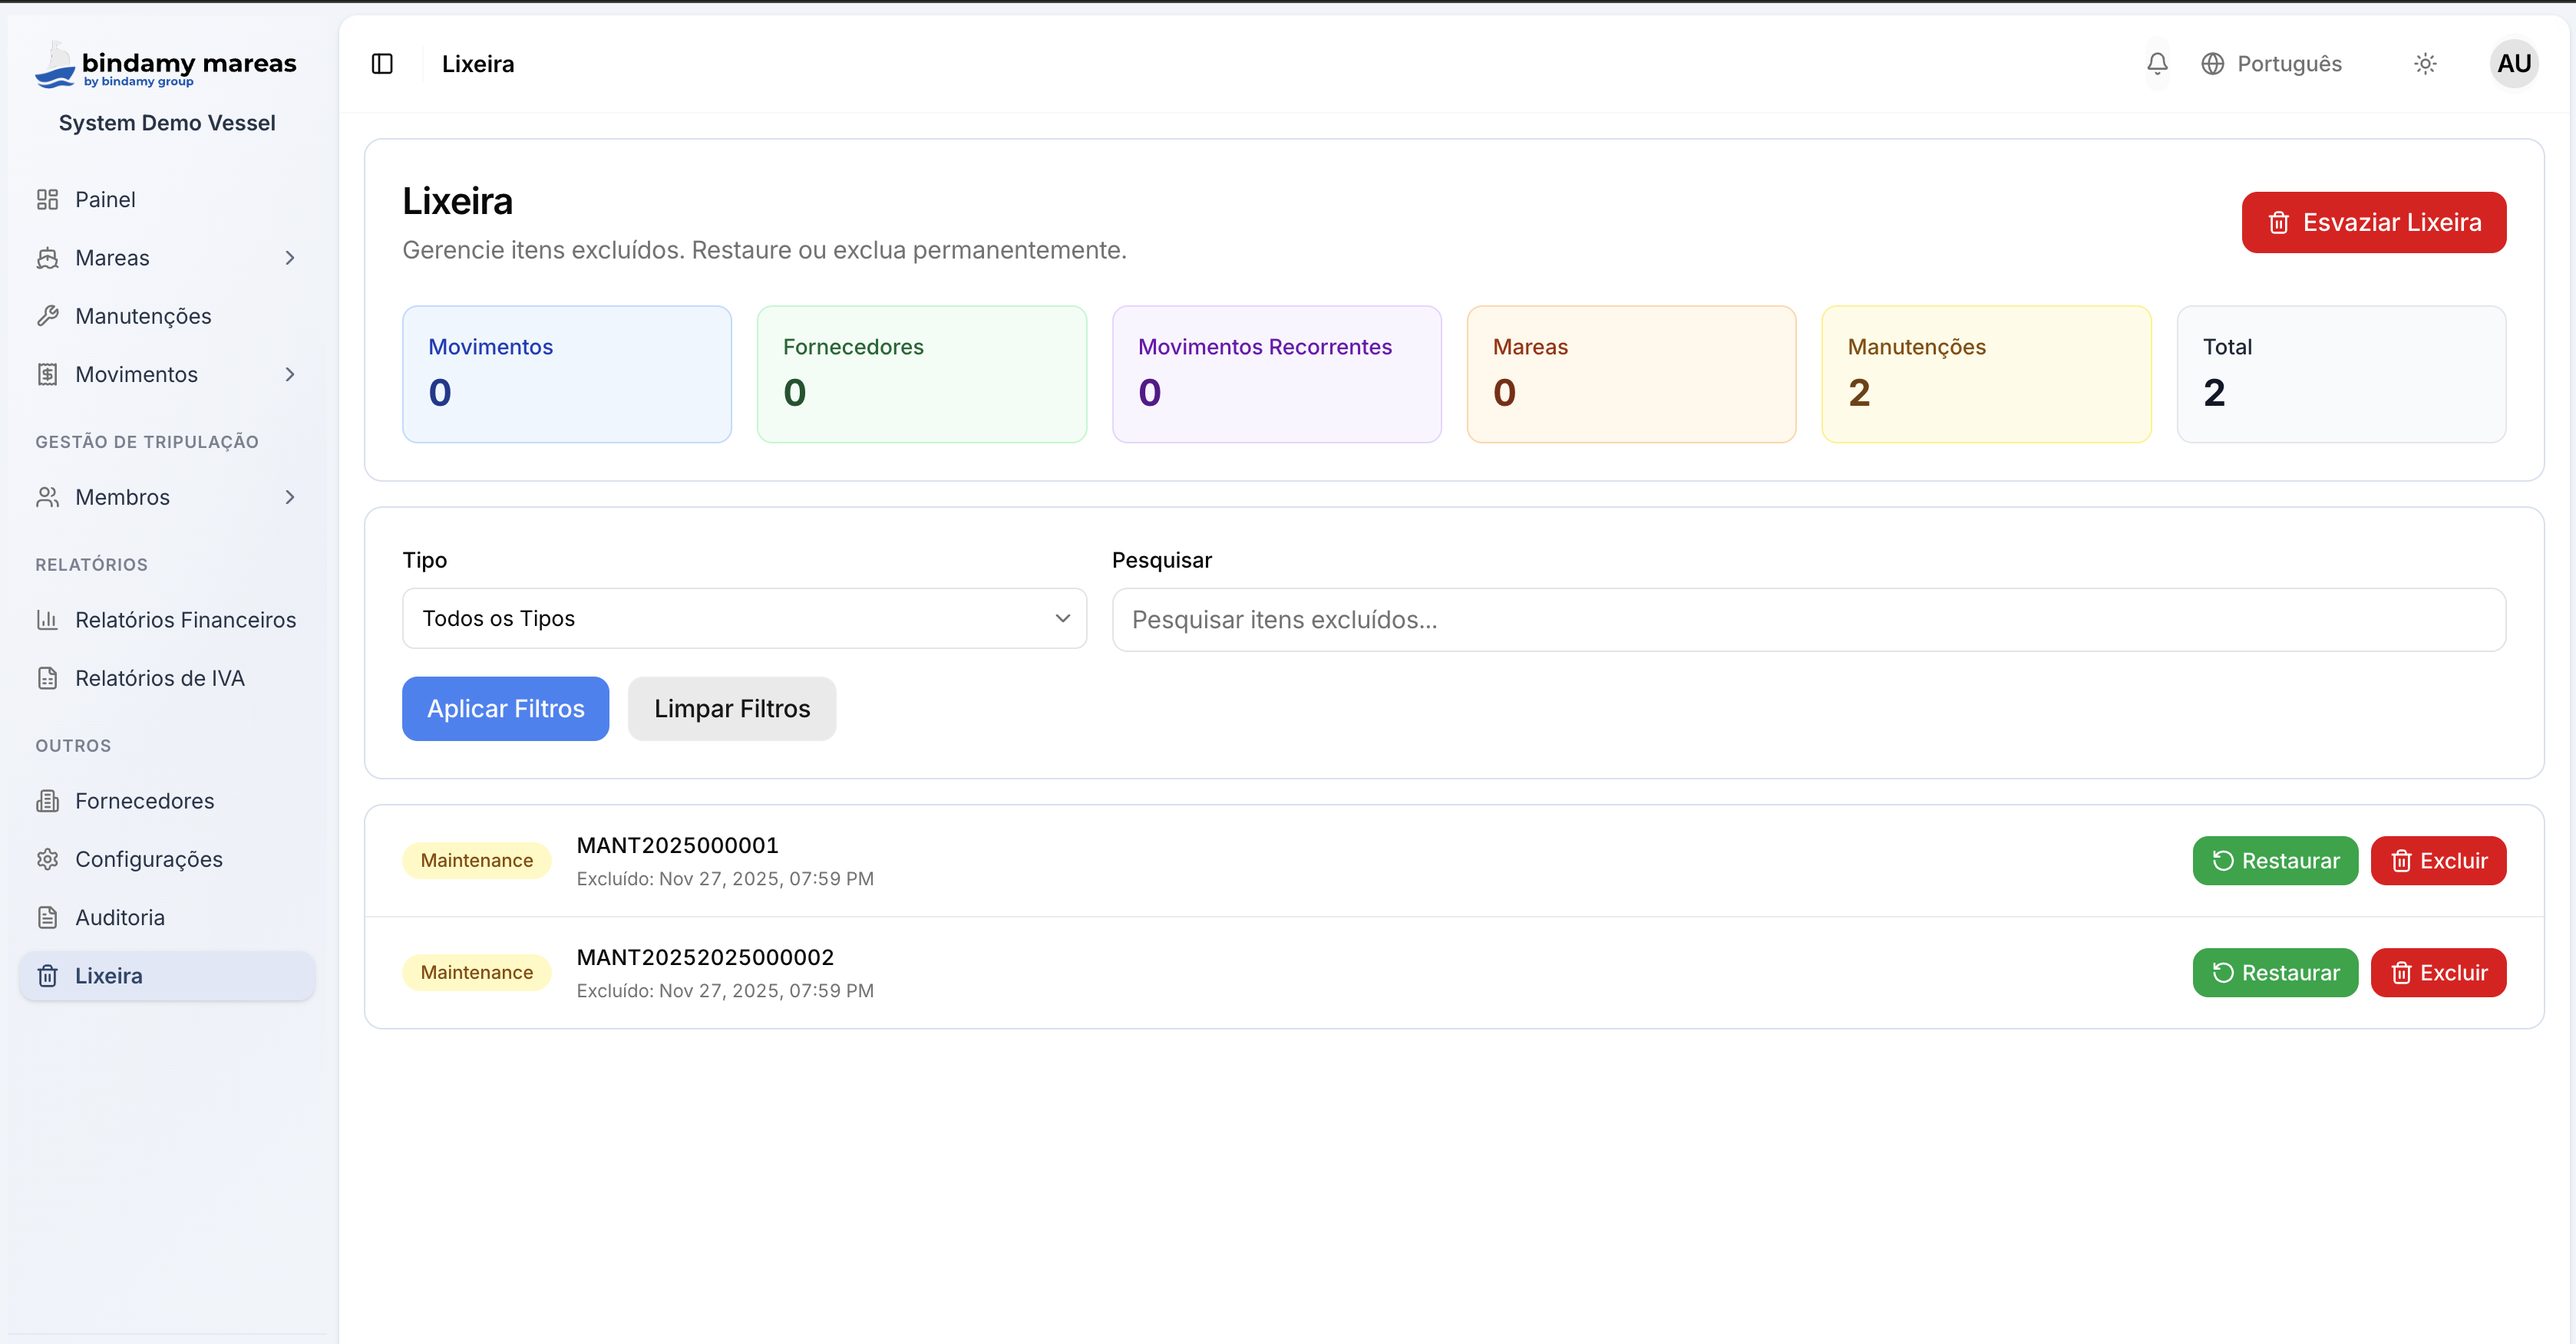Screen dimensions: 2576x1344
Task: Go to Auditoria in the sidebar
Action: coord(120,917)
